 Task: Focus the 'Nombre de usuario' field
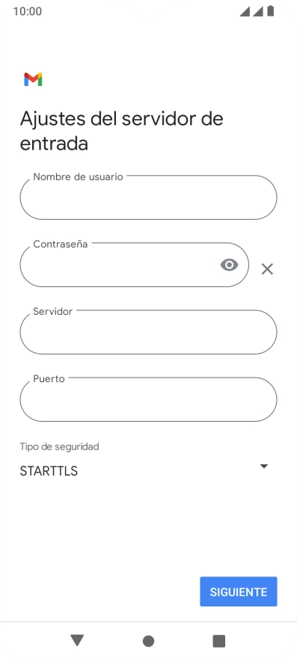coord(148,197)
